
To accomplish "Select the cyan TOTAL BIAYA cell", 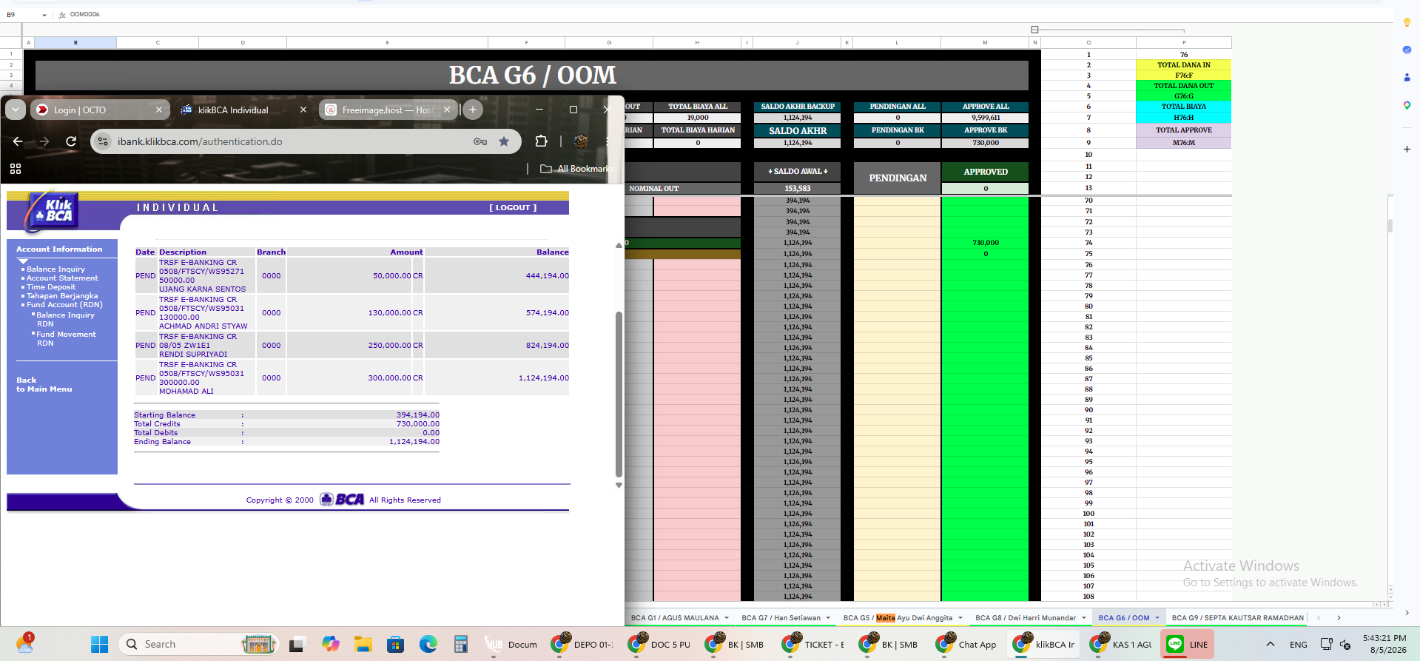I will pos(1184,107).
